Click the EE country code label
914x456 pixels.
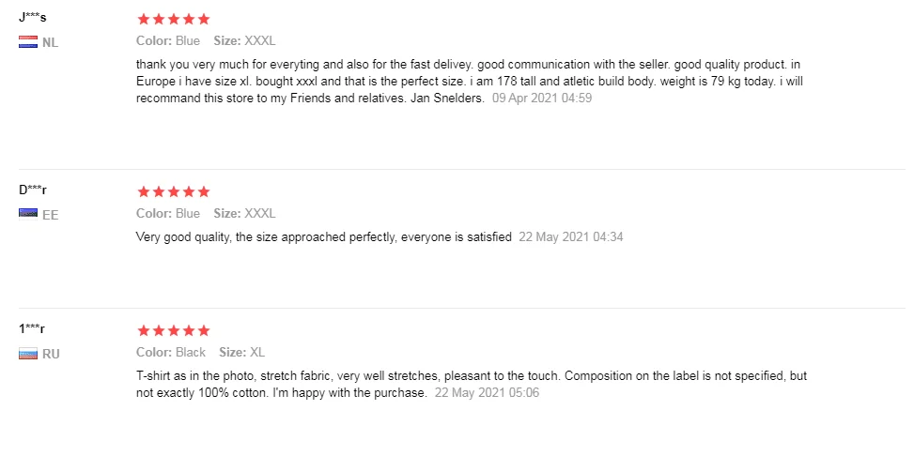pos(51,215)
